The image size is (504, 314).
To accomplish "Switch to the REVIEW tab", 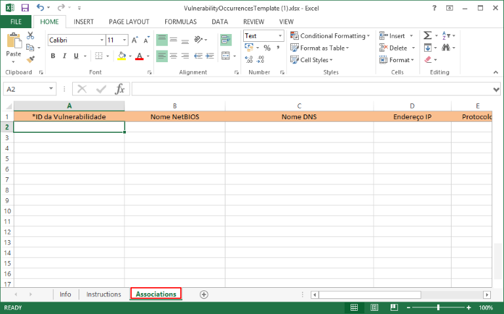I will pyautogui.click(x=254, y=22).
